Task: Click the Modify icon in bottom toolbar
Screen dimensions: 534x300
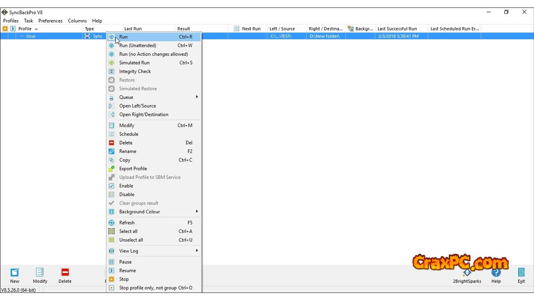Action: point(40,272)
